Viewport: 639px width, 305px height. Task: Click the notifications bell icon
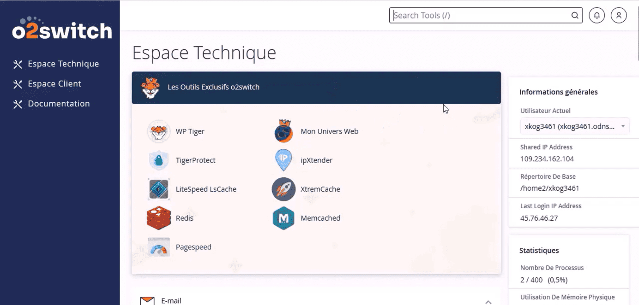[597, 15]
